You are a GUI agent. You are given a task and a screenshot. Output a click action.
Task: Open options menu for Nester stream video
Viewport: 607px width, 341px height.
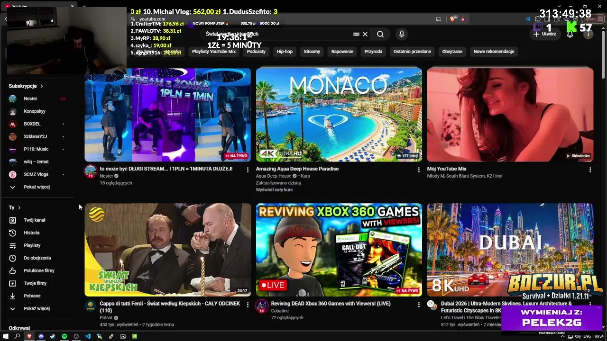click(248, 170)
